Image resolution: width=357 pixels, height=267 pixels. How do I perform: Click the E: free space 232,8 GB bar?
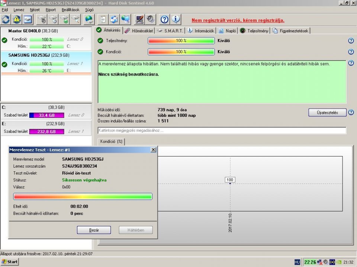(47, 132)
